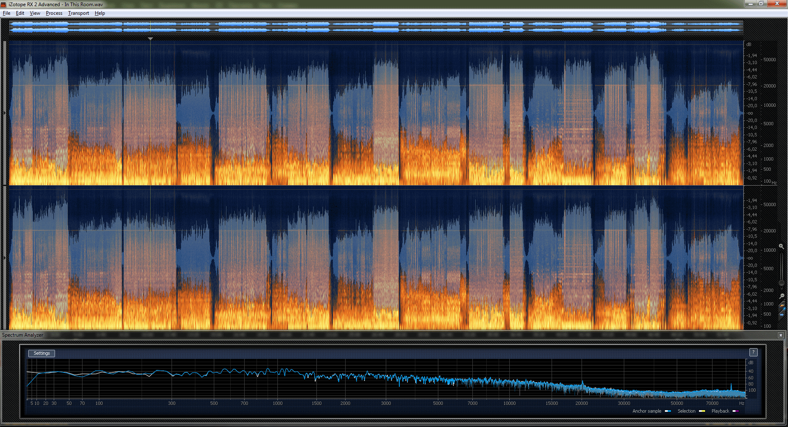Screen dimensions: 788x427
Task: Open the Transport menu
Action: 78,13
